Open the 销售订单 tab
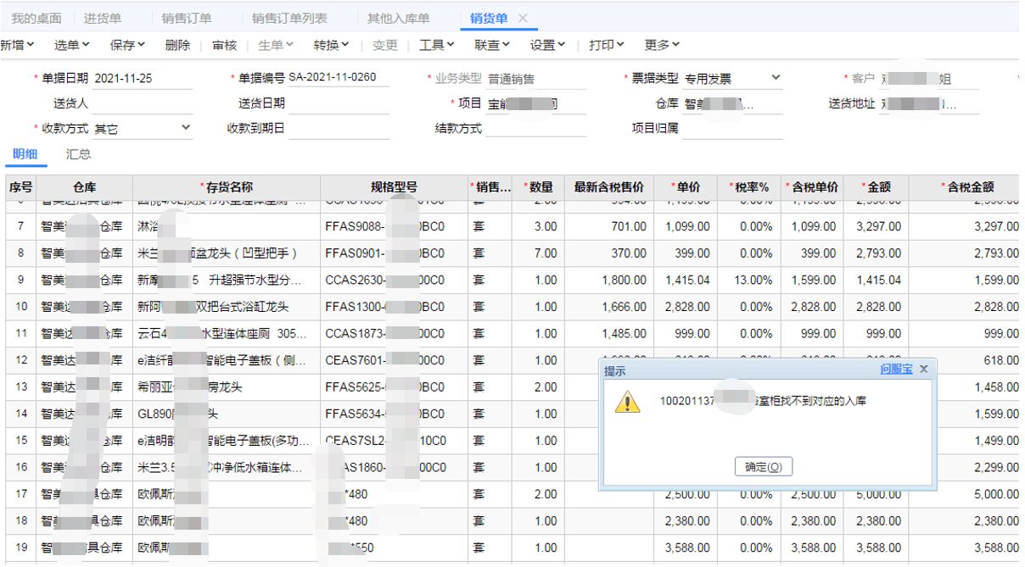1025x567 pixels. tap(187, 19)
